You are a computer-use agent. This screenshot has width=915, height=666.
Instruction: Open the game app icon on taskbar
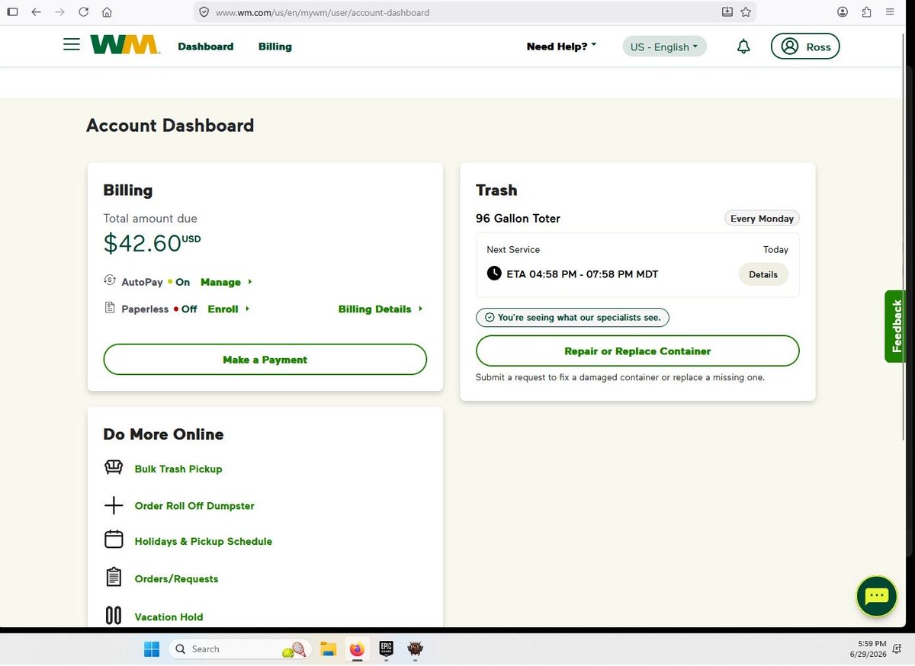[415, 648]
